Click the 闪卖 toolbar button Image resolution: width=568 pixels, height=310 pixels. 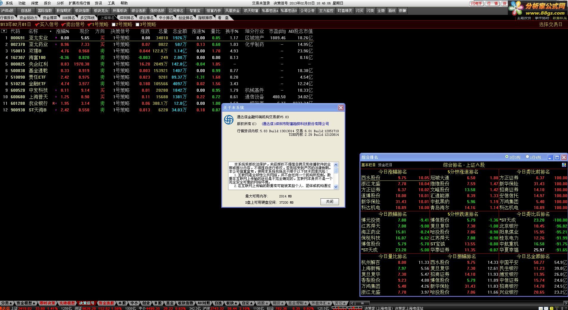click(370, 11)
